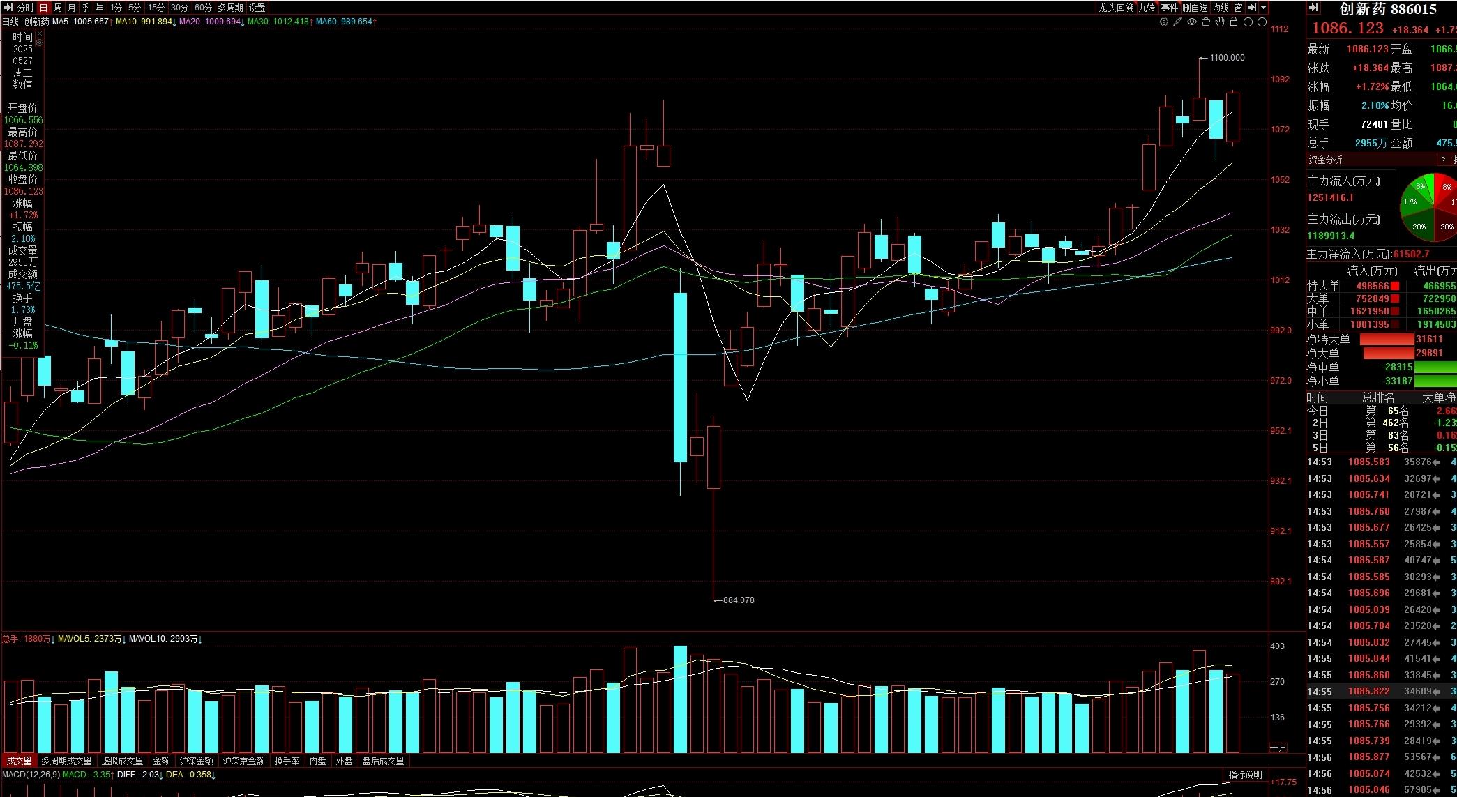Switch to 周 weekly period tab
Screen dimensions: 1457x797
click(58, 8)
